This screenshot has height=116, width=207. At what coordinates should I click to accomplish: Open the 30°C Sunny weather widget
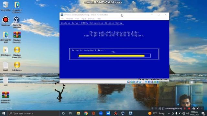tap(156, 113)
